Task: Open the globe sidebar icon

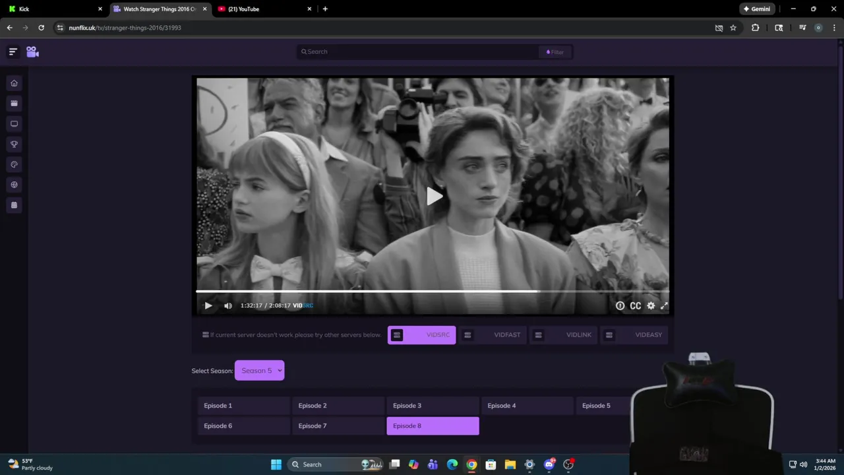Action: coord(14,185)
